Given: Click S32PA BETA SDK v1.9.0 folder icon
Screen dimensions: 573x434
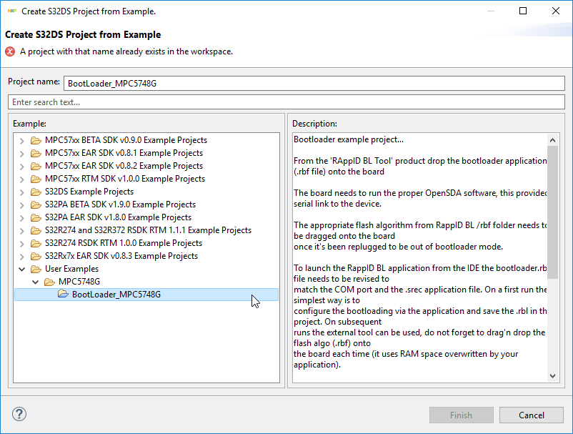Looking at the screenshot, I should (36, 204).
